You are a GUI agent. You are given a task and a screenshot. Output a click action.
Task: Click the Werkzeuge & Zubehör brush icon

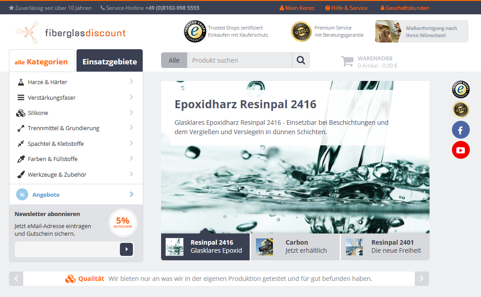click(x=21, y=175)
